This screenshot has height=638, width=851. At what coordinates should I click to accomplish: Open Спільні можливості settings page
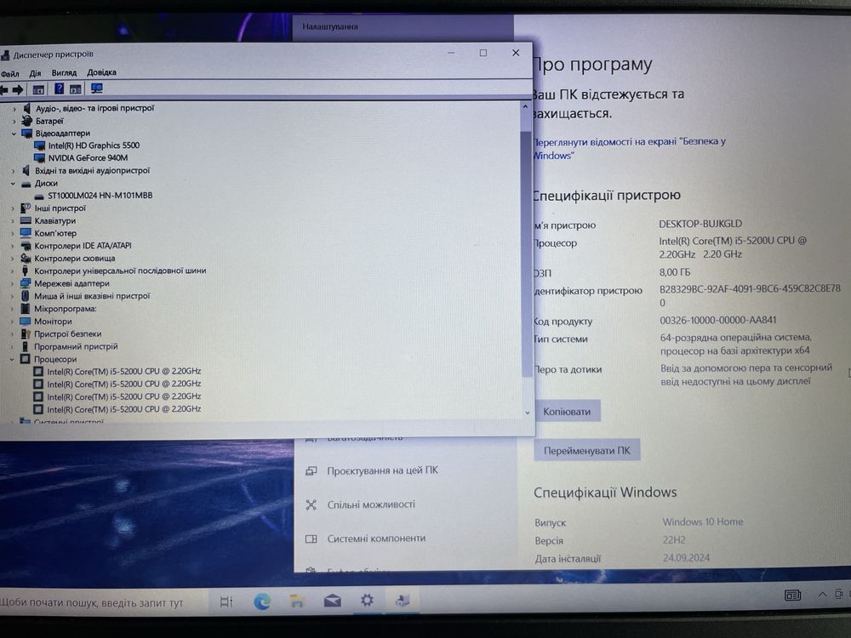371,504
